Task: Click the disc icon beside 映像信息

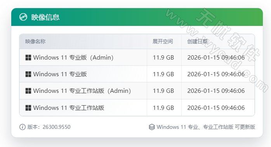Action: (23, 17)
